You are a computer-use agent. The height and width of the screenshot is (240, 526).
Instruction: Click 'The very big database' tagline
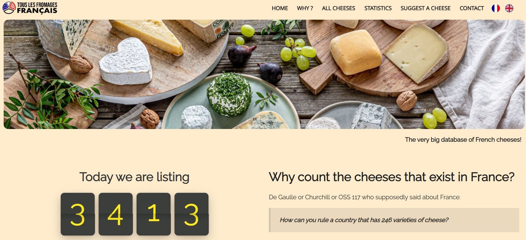pos(463,140)
